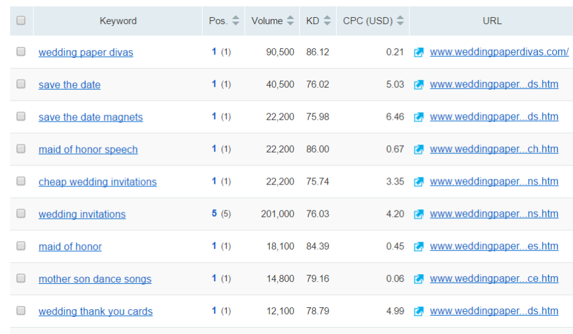The image size is (573, 334).
Task: Open URL link in save the date row
Action: tap(494, 85)
